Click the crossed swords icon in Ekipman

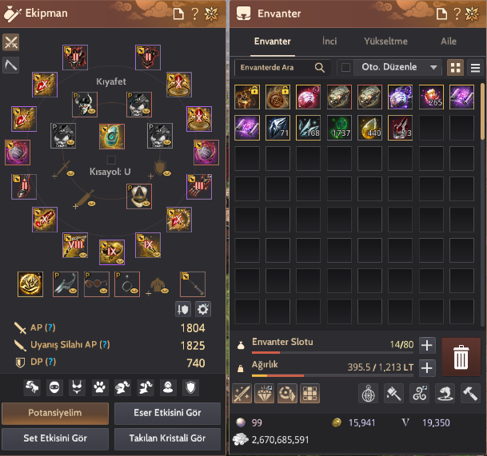[11, 42]
